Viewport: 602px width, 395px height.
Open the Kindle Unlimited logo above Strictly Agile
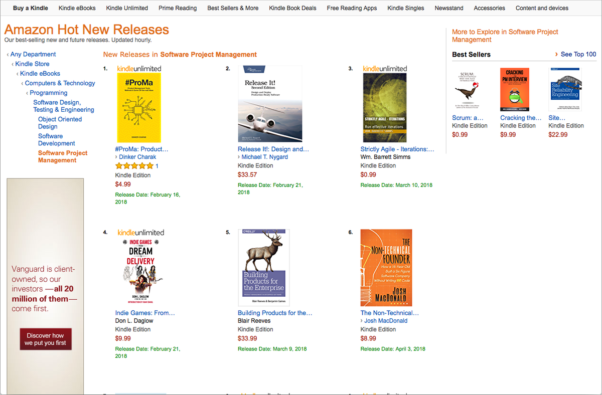click(x=384, y=68)
